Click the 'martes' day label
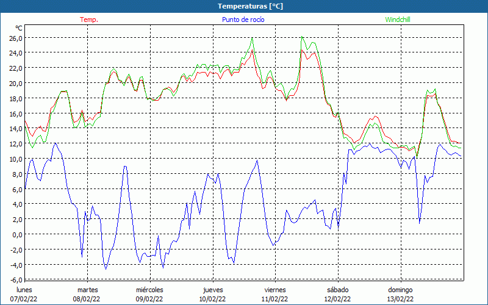488x305 pixels. coord(87,290)
